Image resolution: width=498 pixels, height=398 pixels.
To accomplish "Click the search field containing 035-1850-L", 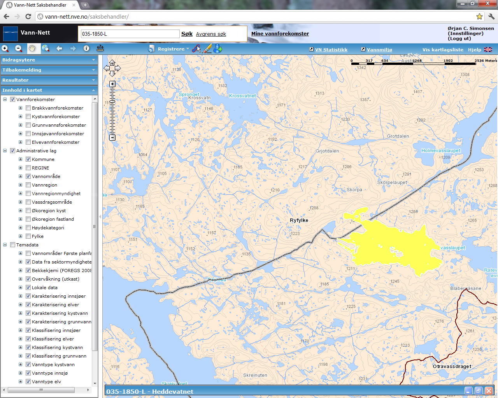I will pyautogui.click(x=130, y=34).
